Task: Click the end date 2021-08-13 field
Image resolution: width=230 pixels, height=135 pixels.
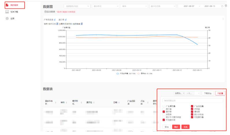Action: pyautogui.click(x=210, y=6)
